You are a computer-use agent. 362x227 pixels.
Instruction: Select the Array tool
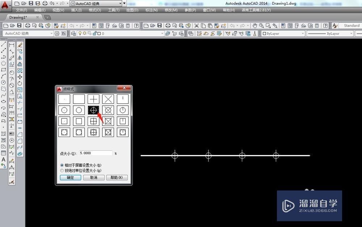pyautogui.click(x=20, y=70)
